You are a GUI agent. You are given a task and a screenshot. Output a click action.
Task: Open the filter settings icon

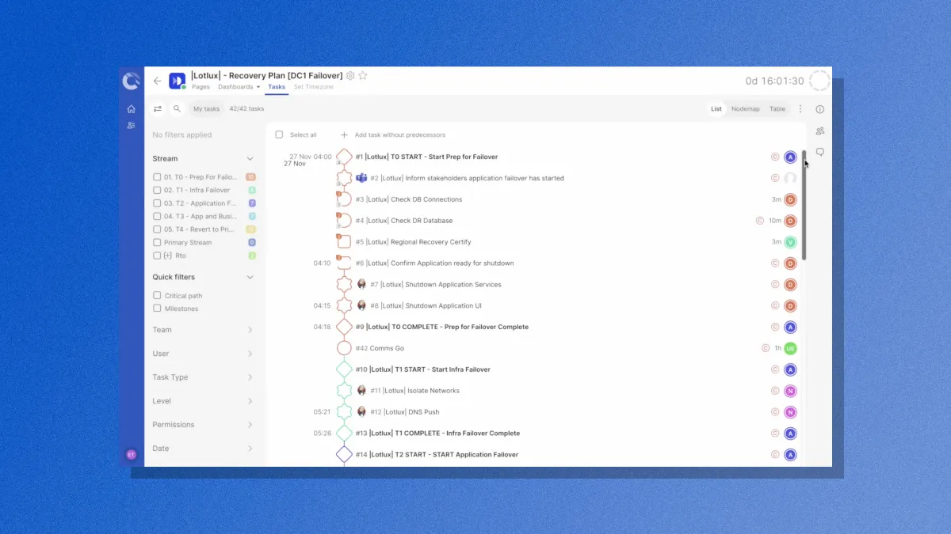click(x=158, y=108)
